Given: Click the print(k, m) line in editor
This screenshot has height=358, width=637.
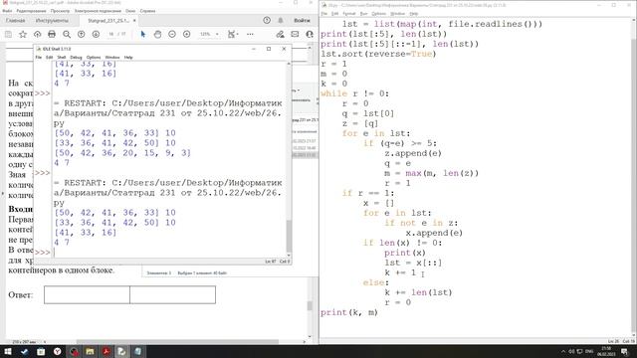Looking at the screenshot, I should pyautogui.click(x=349, y=312).
